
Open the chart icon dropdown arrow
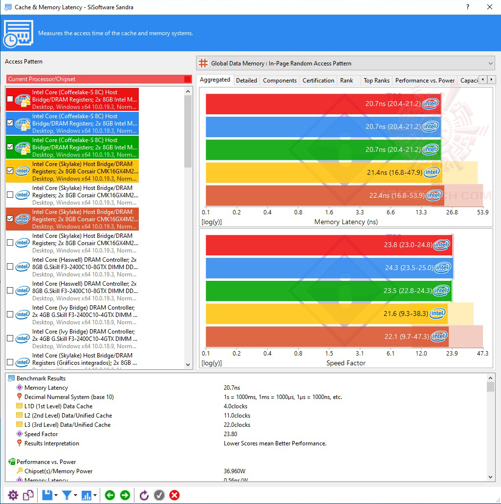95,495
